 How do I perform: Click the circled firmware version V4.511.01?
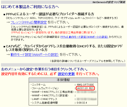coord(85,88)
